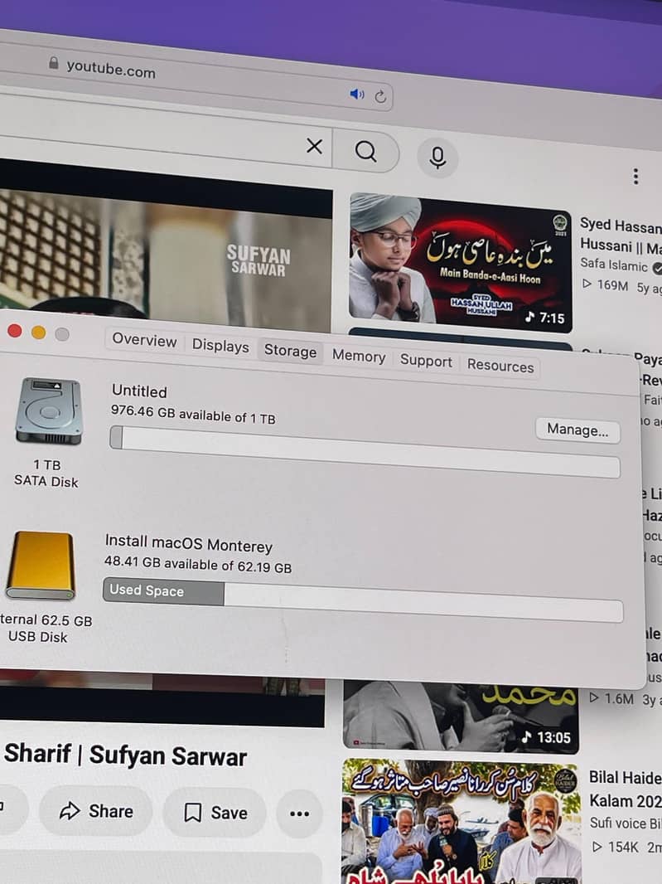Click the 154K views count text

click(x=623, y=847)
